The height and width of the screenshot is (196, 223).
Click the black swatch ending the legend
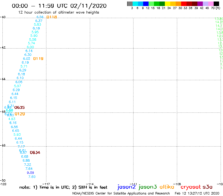point(216,4)
